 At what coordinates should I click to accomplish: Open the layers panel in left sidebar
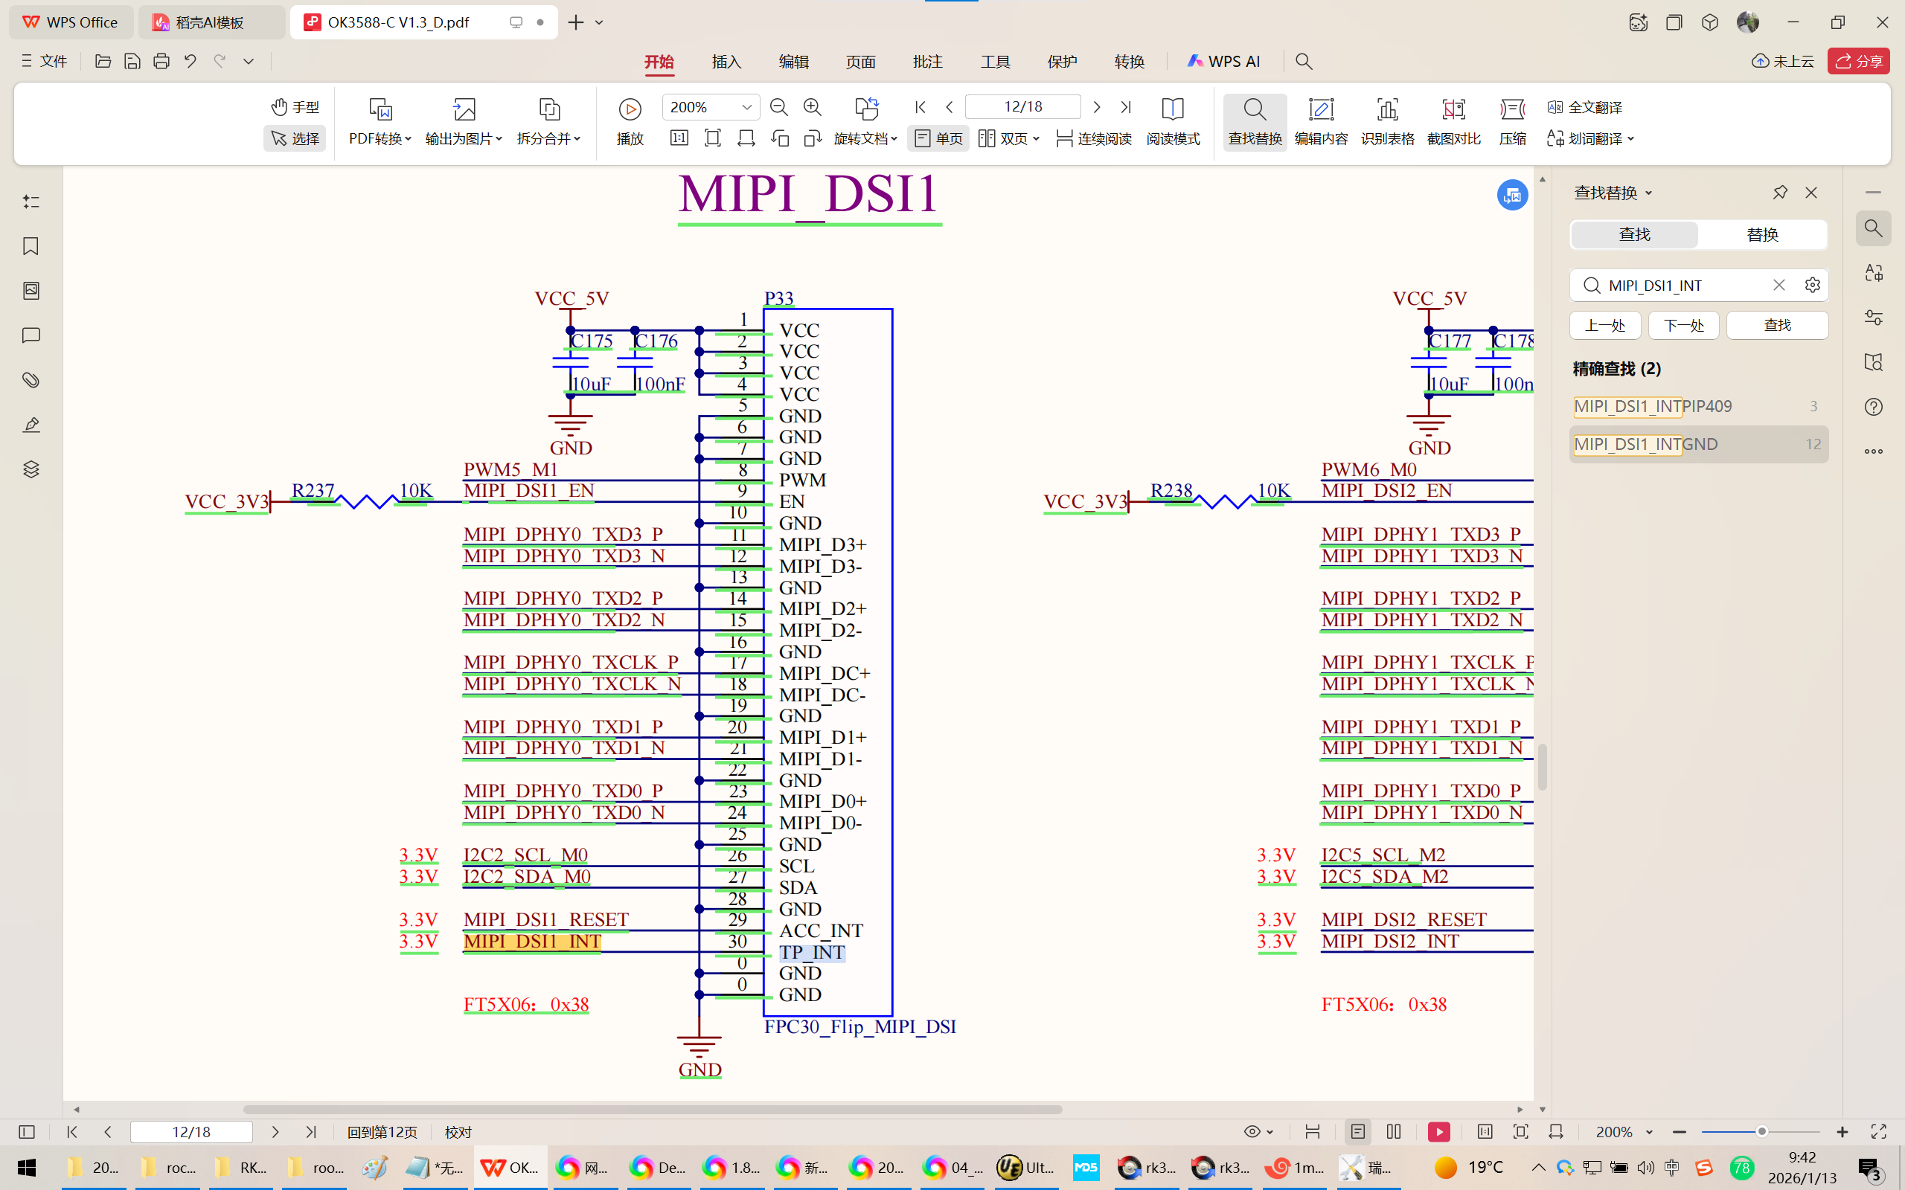point(31,470)
